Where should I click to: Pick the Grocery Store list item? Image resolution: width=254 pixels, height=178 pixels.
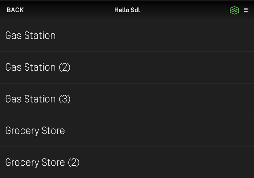click(35, 131)
